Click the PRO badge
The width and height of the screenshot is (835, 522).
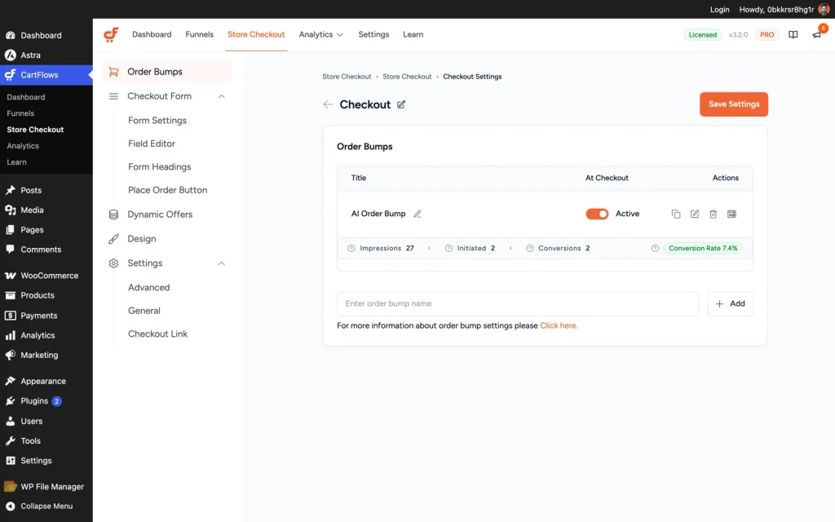[x=767, y=34]
